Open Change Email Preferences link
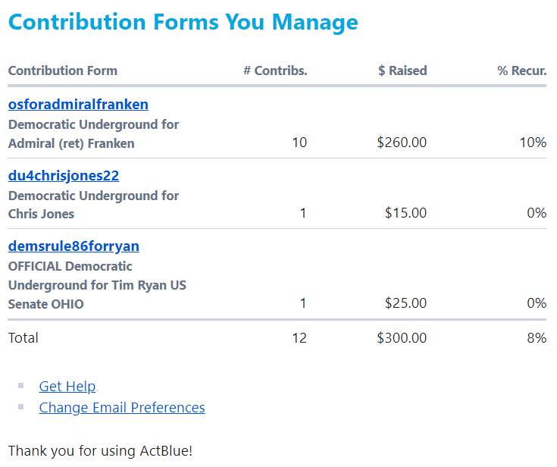Viewport: 557px width, 467px height. pos(122,408)
